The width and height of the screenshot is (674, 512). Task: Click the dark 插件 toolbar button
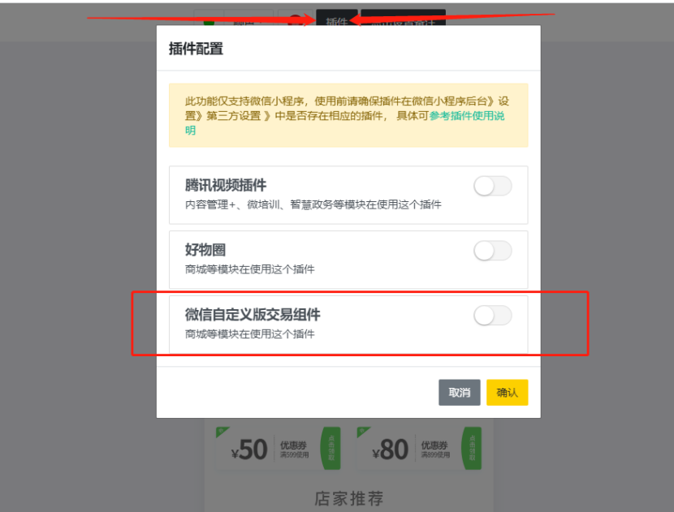(336, 18)
